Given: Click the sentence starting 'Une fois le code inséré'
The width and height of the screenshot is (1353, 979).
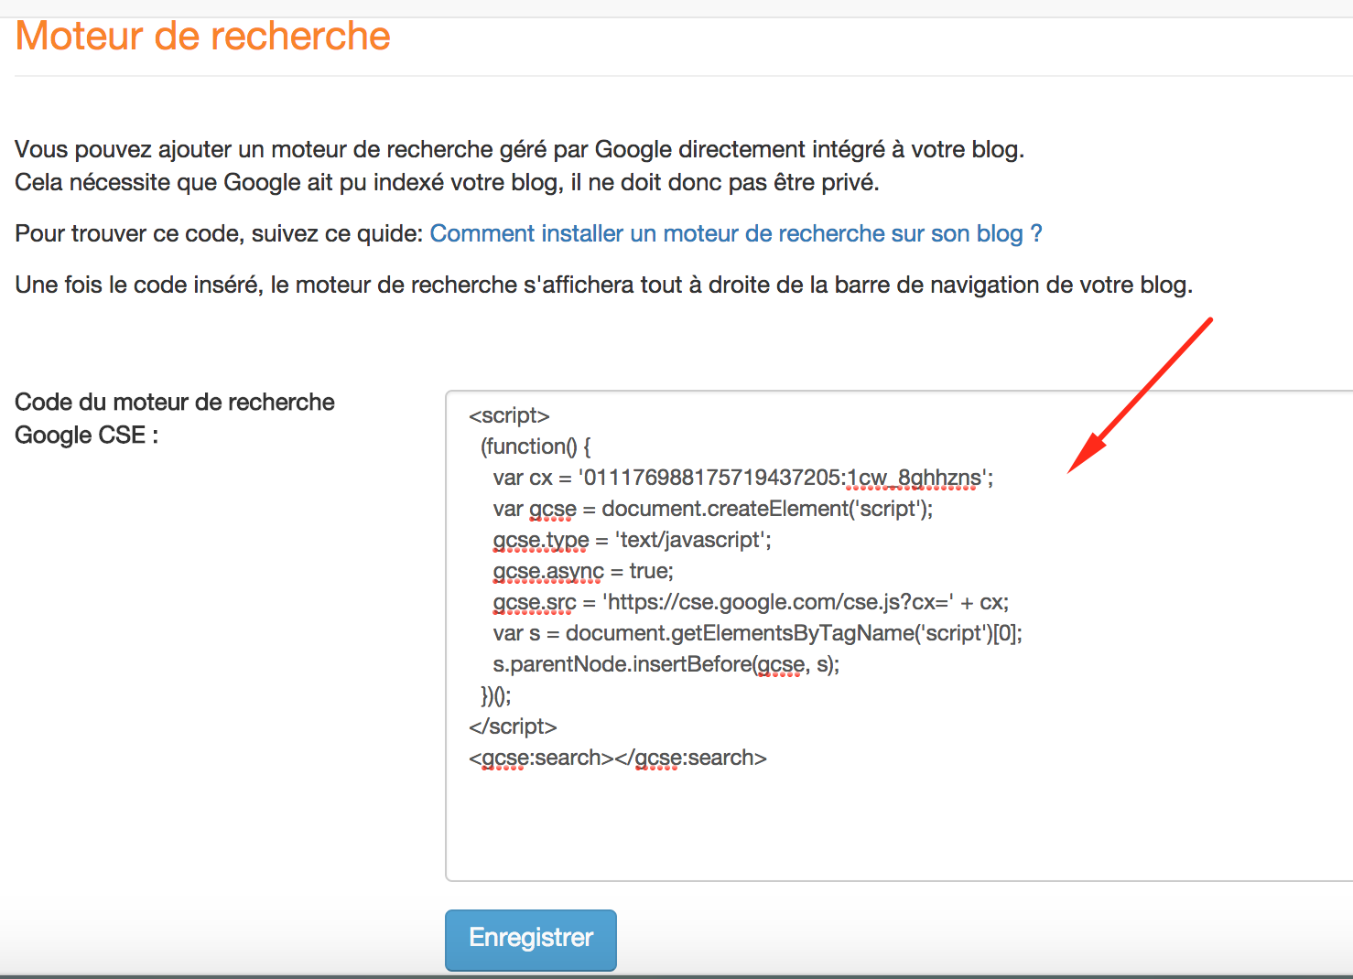Looking at the screenshot, I should tap(603, 285).
